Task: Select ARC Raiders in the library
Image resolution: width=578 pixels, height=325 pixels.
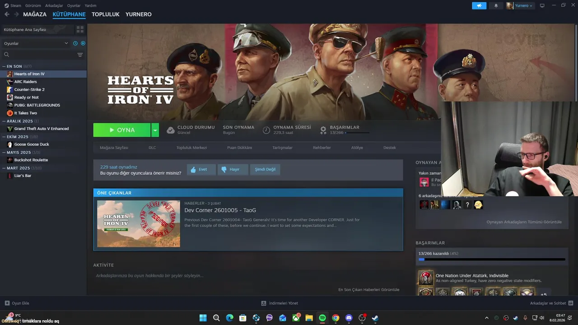Action: [x=43, y=82]
